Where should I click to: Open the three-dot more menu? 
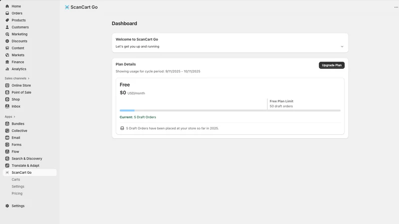click(x=396, y=7)
